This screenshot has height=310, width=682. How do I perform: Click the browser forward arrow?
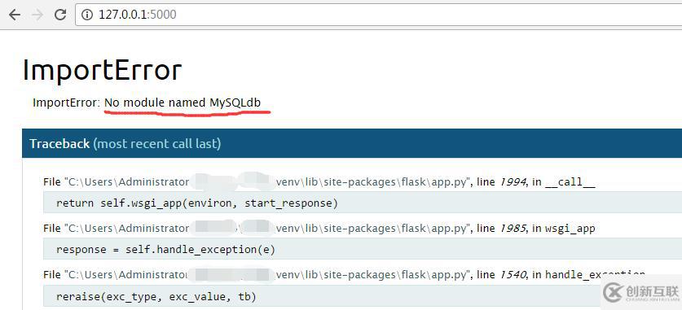click(x=37, y=15)
